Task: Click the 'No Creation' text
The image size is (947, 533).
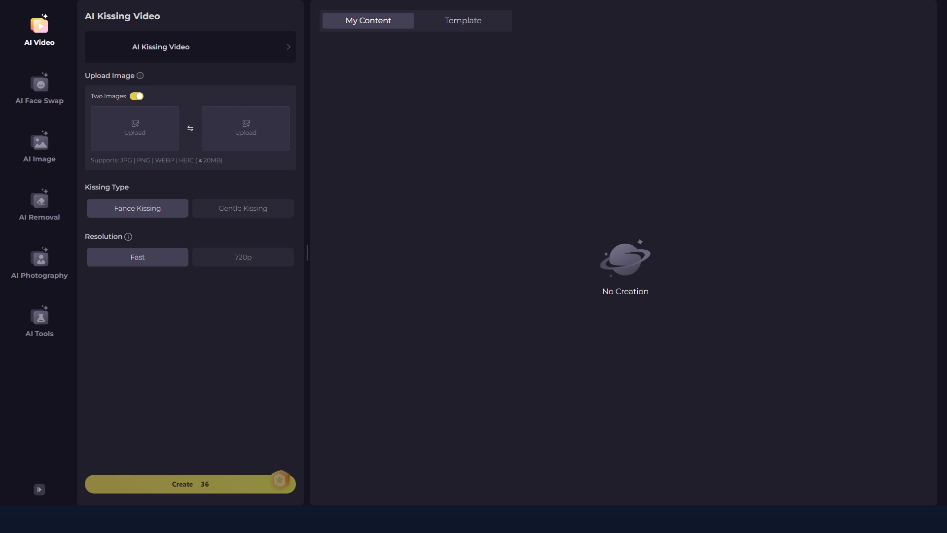Action: point(625,292)
